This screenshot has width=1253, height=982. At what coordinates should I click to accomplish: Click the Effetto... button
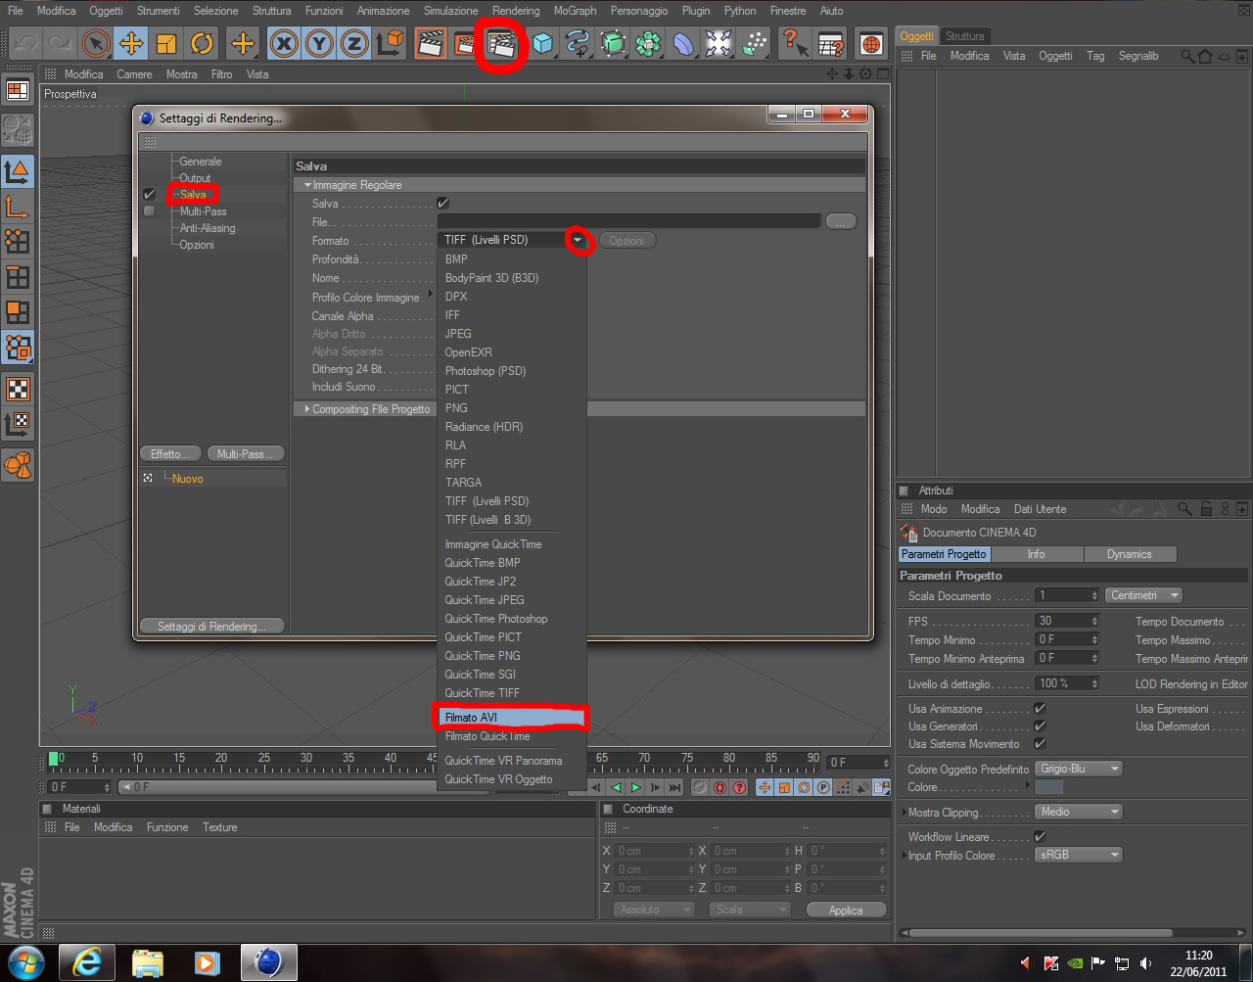pos(170,454)
